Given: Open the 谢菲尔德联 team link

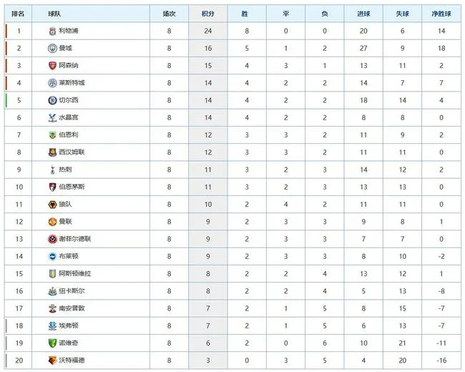Looking at the screenshot, I should (75, 239).
